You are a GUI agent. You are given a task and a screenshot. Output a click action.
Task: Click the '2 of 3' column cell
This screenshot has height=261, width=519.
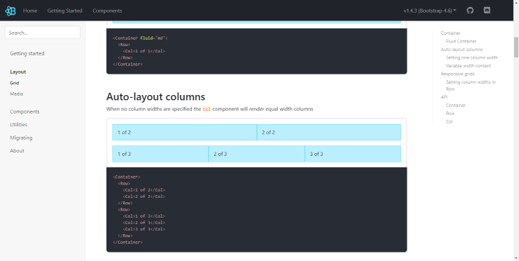point(257,154)
